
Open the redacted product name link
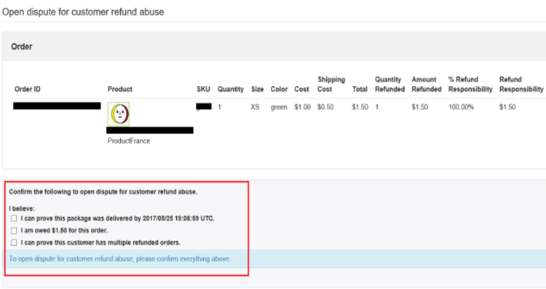point(150,130)
